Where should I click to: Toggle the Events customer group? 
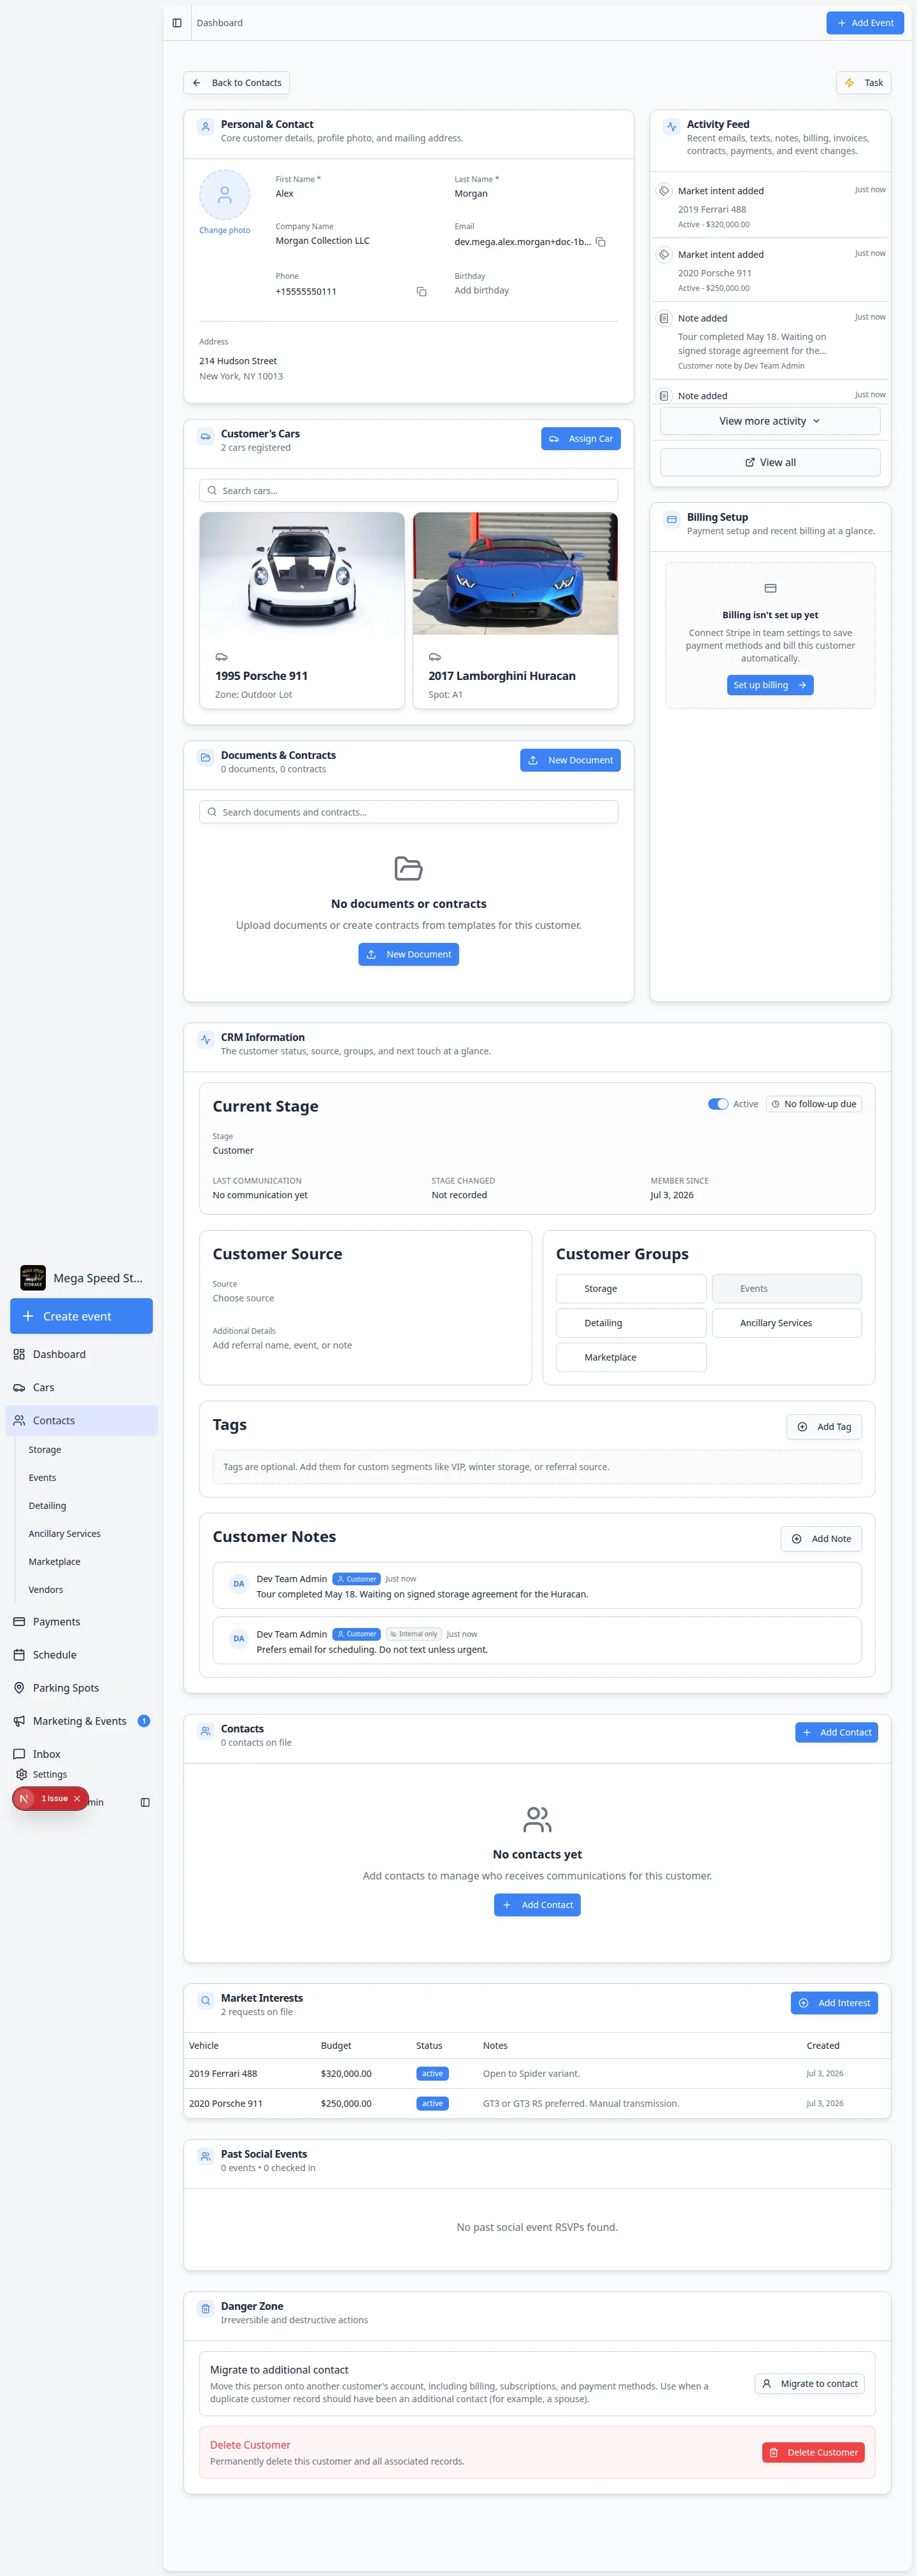pyautogui.click(x=786, y=1288)
